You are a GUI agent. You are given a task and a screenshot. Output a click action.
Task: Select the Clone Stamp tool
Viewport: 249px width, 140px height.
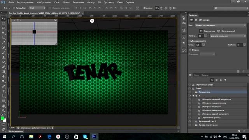[x=4, y=57]
